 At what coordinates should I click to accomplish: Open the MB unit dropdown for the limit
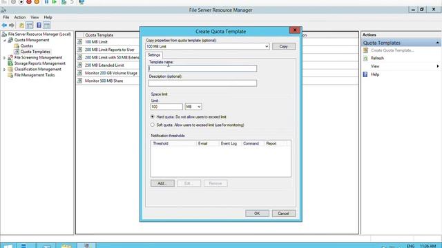pos(199,107)
